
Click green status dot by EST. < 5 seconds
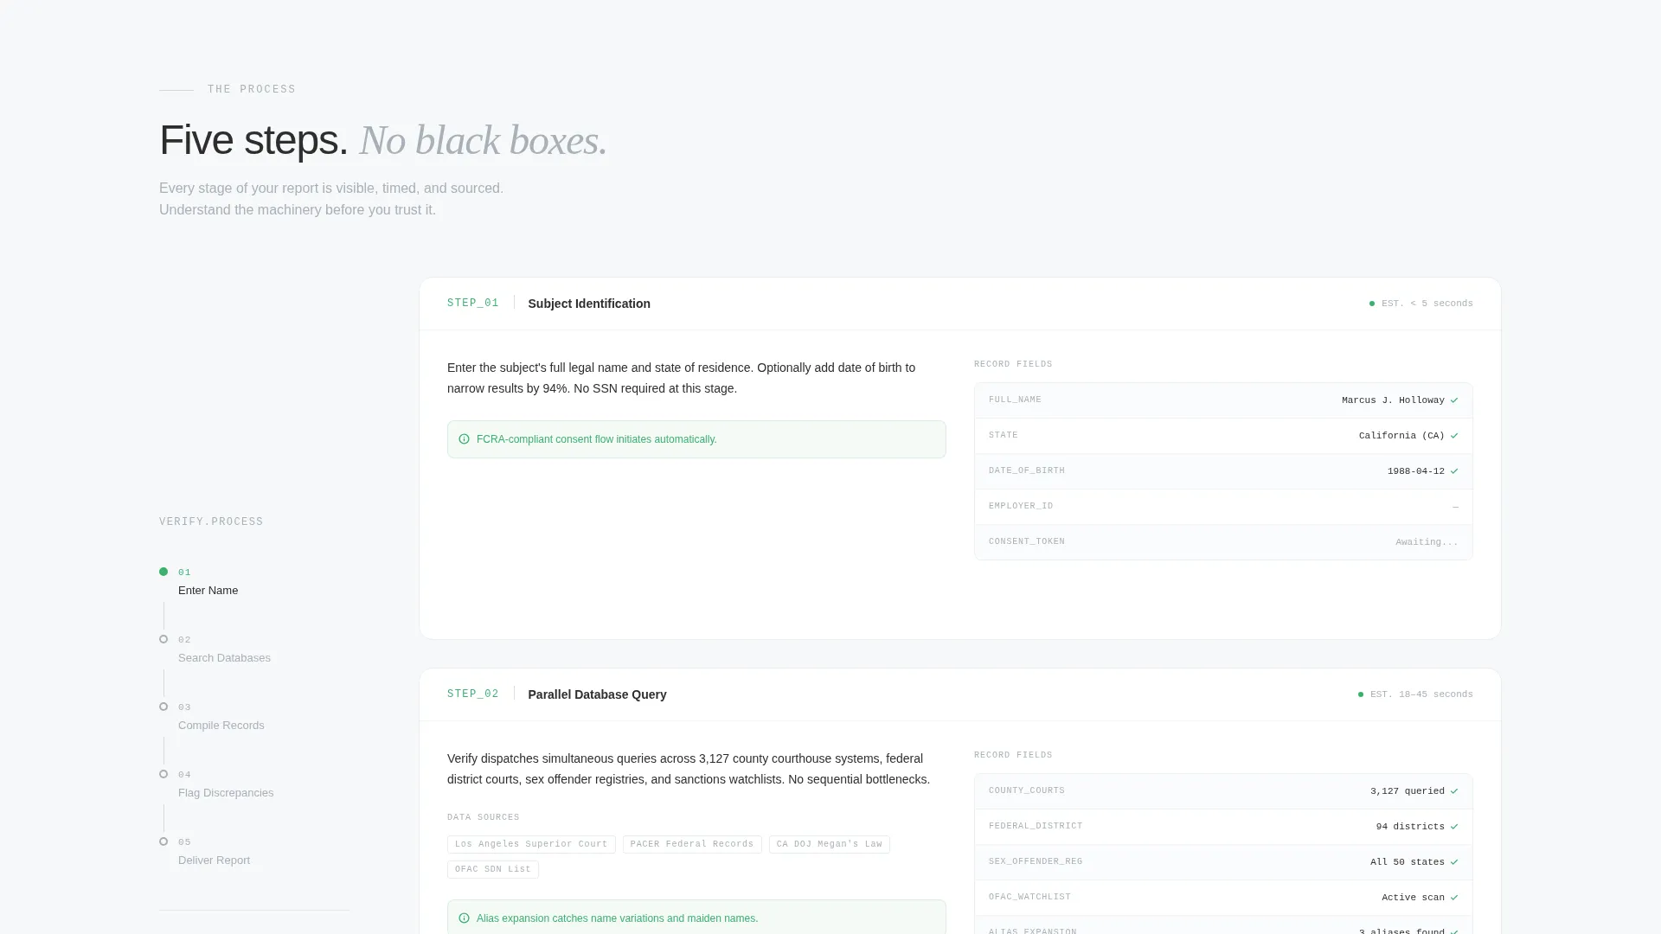pos(1372,304)
